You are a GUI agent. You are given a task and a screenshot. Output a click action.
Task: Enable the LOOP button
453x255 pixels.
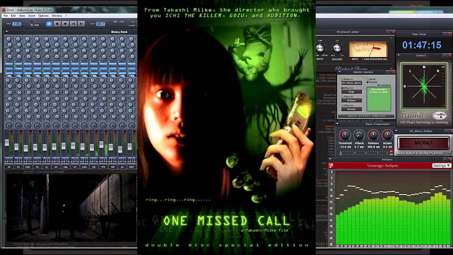(115, 22)
